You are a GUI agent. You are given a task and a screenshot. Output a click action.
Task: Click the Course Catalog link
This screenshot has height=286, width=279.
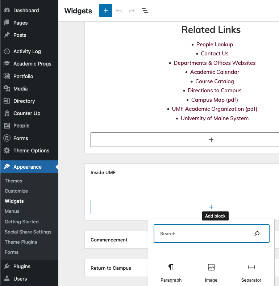[x=215, y=81]
